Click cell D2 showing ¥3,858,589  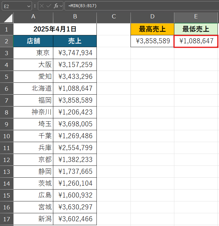tap(152, 41)
